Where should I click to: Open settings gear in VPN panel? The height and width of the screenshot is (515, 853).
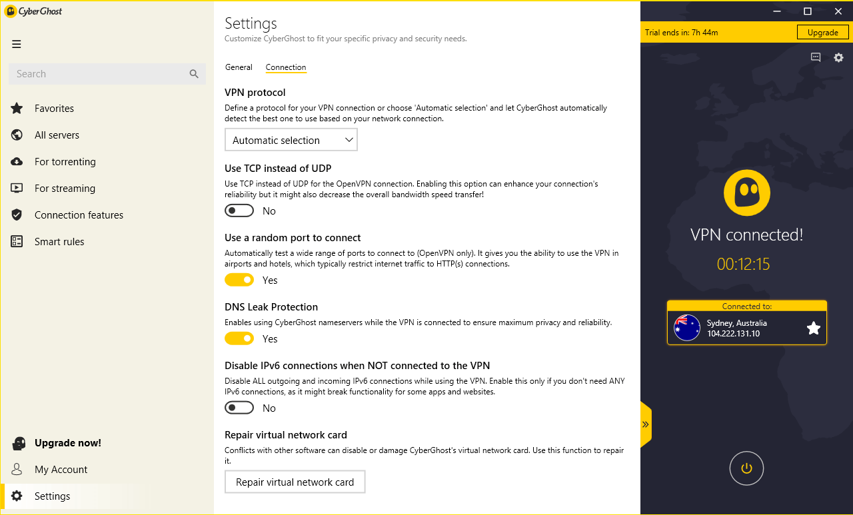[839, 57]
